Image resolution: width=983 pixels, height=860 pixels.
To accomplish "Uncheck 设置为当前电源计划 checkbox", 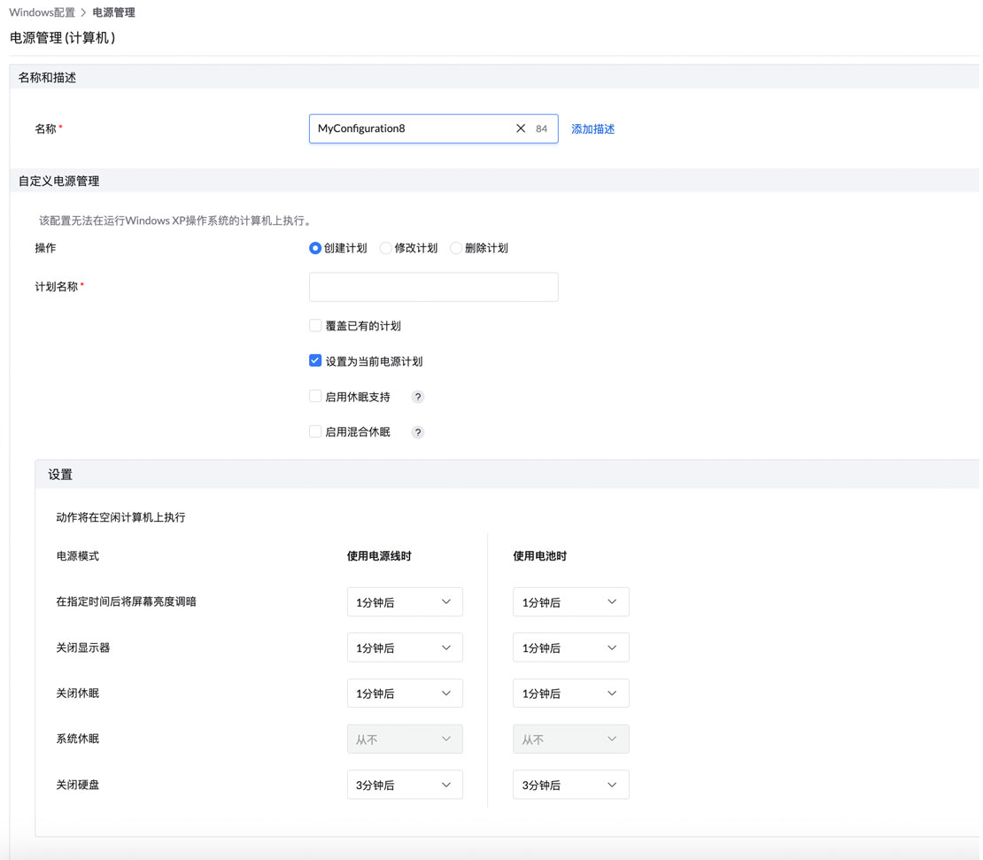I will (315, 361).
